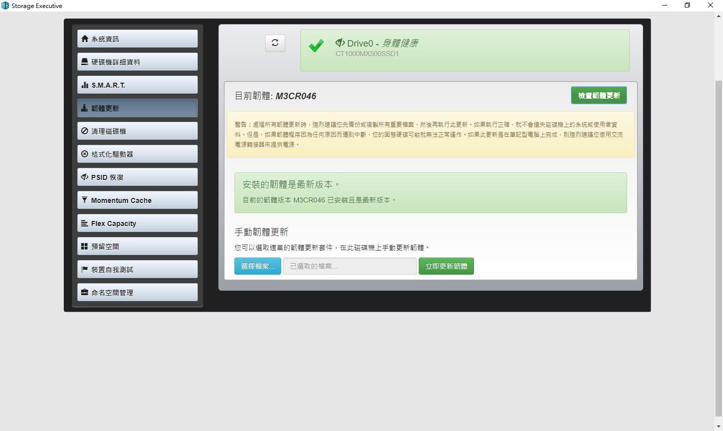The image size is (723, 431).
Task: Open the 硬碟機詳細資料 drive details icon
Action: tap(84, 61)
